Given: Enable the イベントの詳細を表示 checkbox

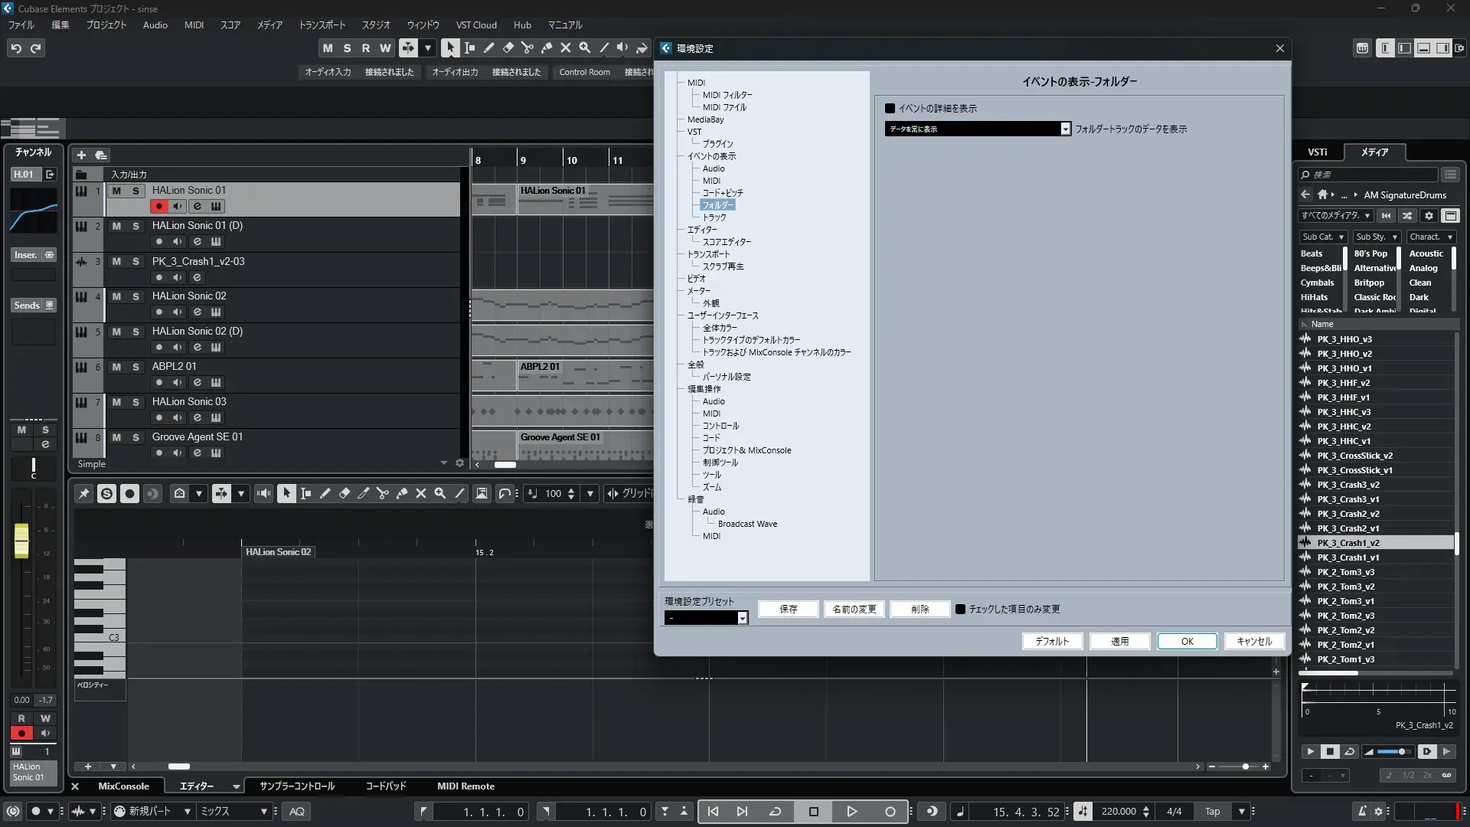Looking at the screenshot, I should point(890,109).
